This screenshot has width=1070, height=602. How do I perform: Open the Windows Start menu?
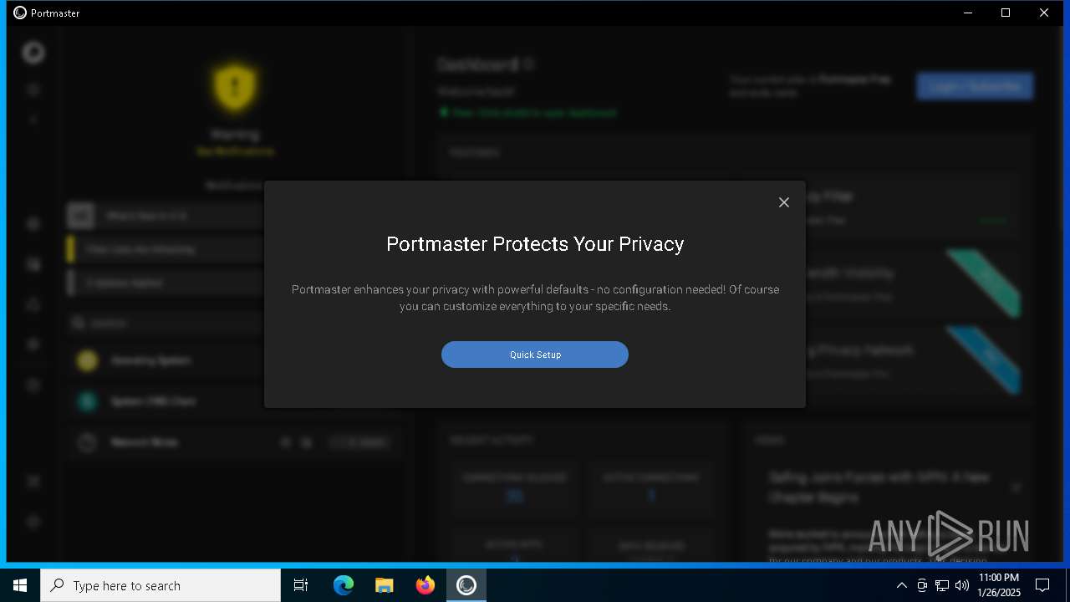20,585
